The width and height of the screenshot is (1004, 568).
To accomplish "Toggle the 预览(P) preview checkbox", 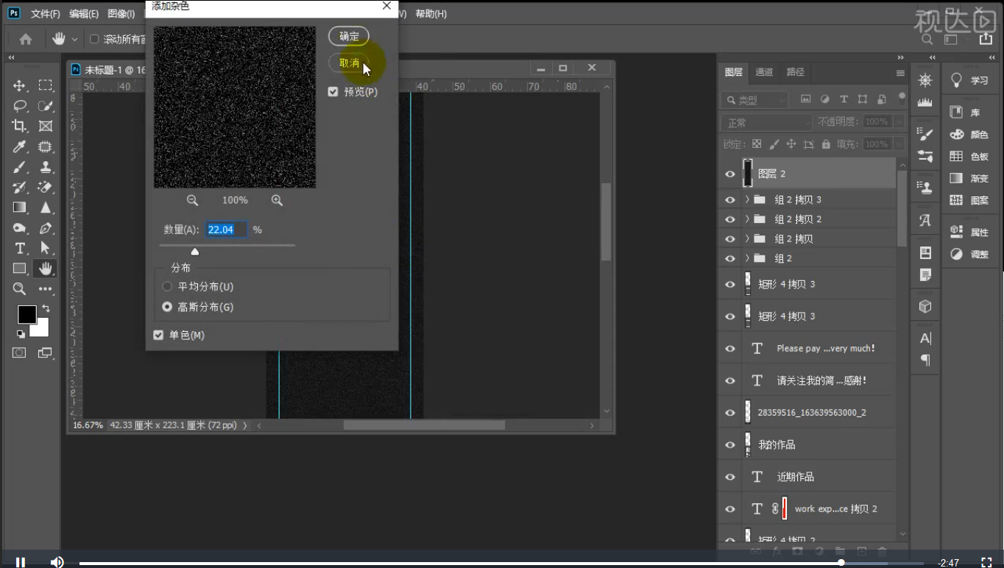I will pos(333,92).
